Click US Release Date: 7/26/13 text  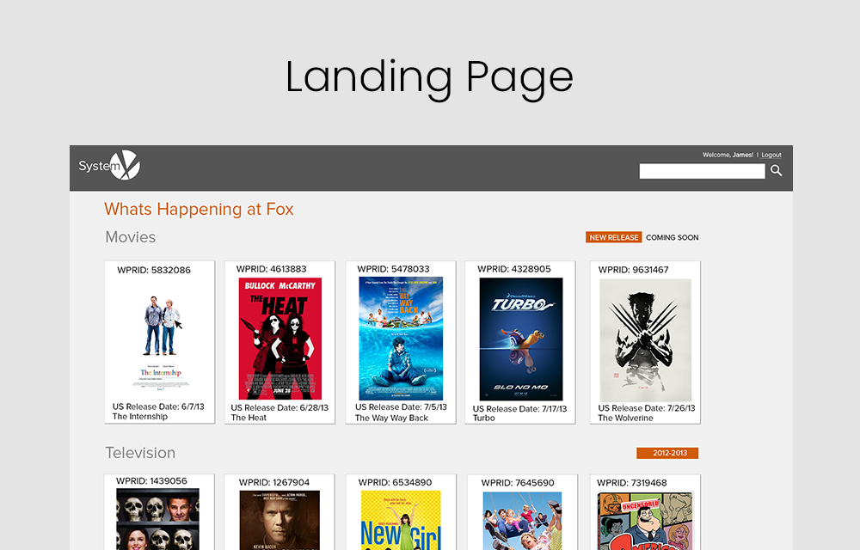point(647,409)
